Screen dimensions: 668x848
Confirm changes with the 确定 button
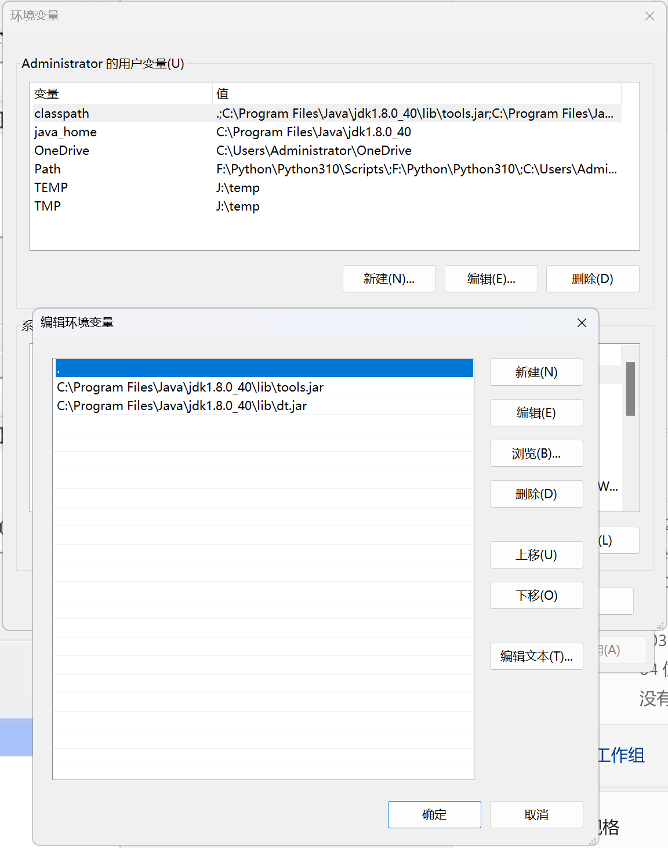(434, 814)
